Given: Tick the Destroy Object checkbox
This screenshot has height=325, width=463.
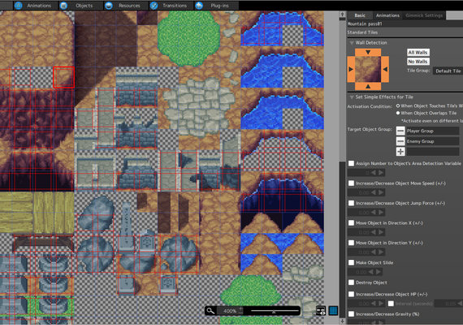Looking at the screenshot, I should (x=351, y=283).
